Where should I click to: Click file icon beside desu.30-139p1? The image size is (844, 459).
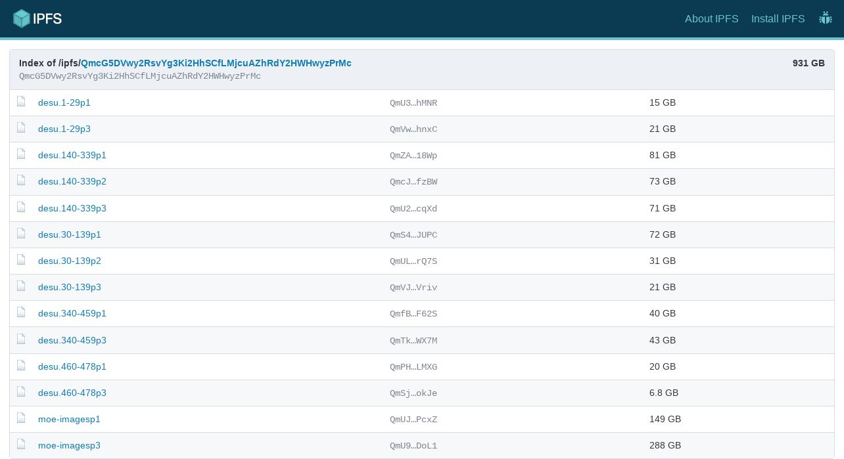(22, 234)
